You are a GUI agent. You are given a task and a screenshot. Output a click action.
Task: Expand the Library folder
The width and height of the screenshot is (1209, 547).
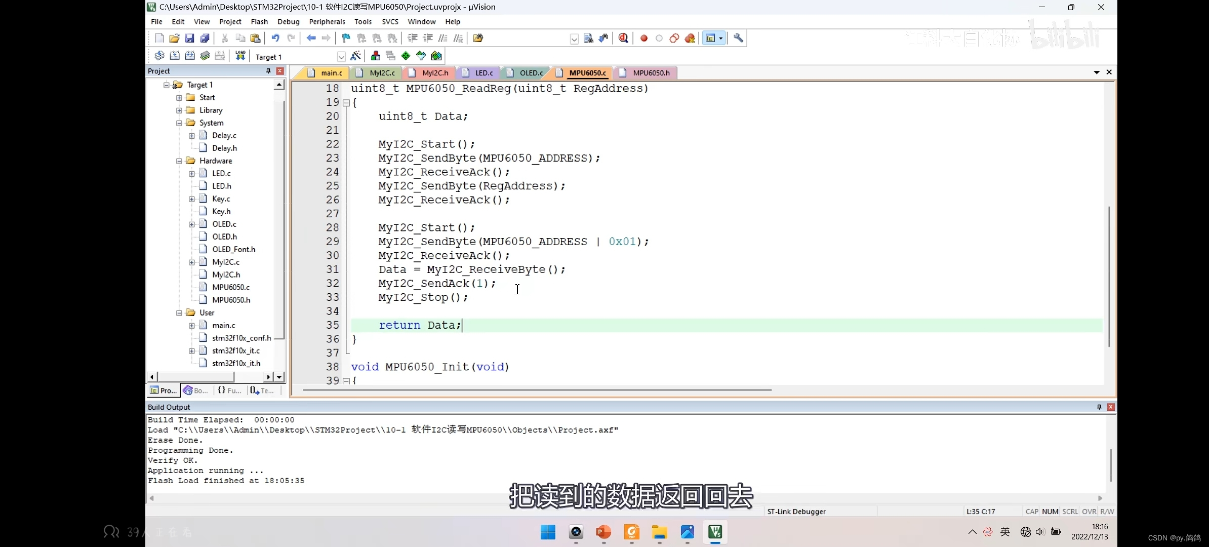point(179,110)
